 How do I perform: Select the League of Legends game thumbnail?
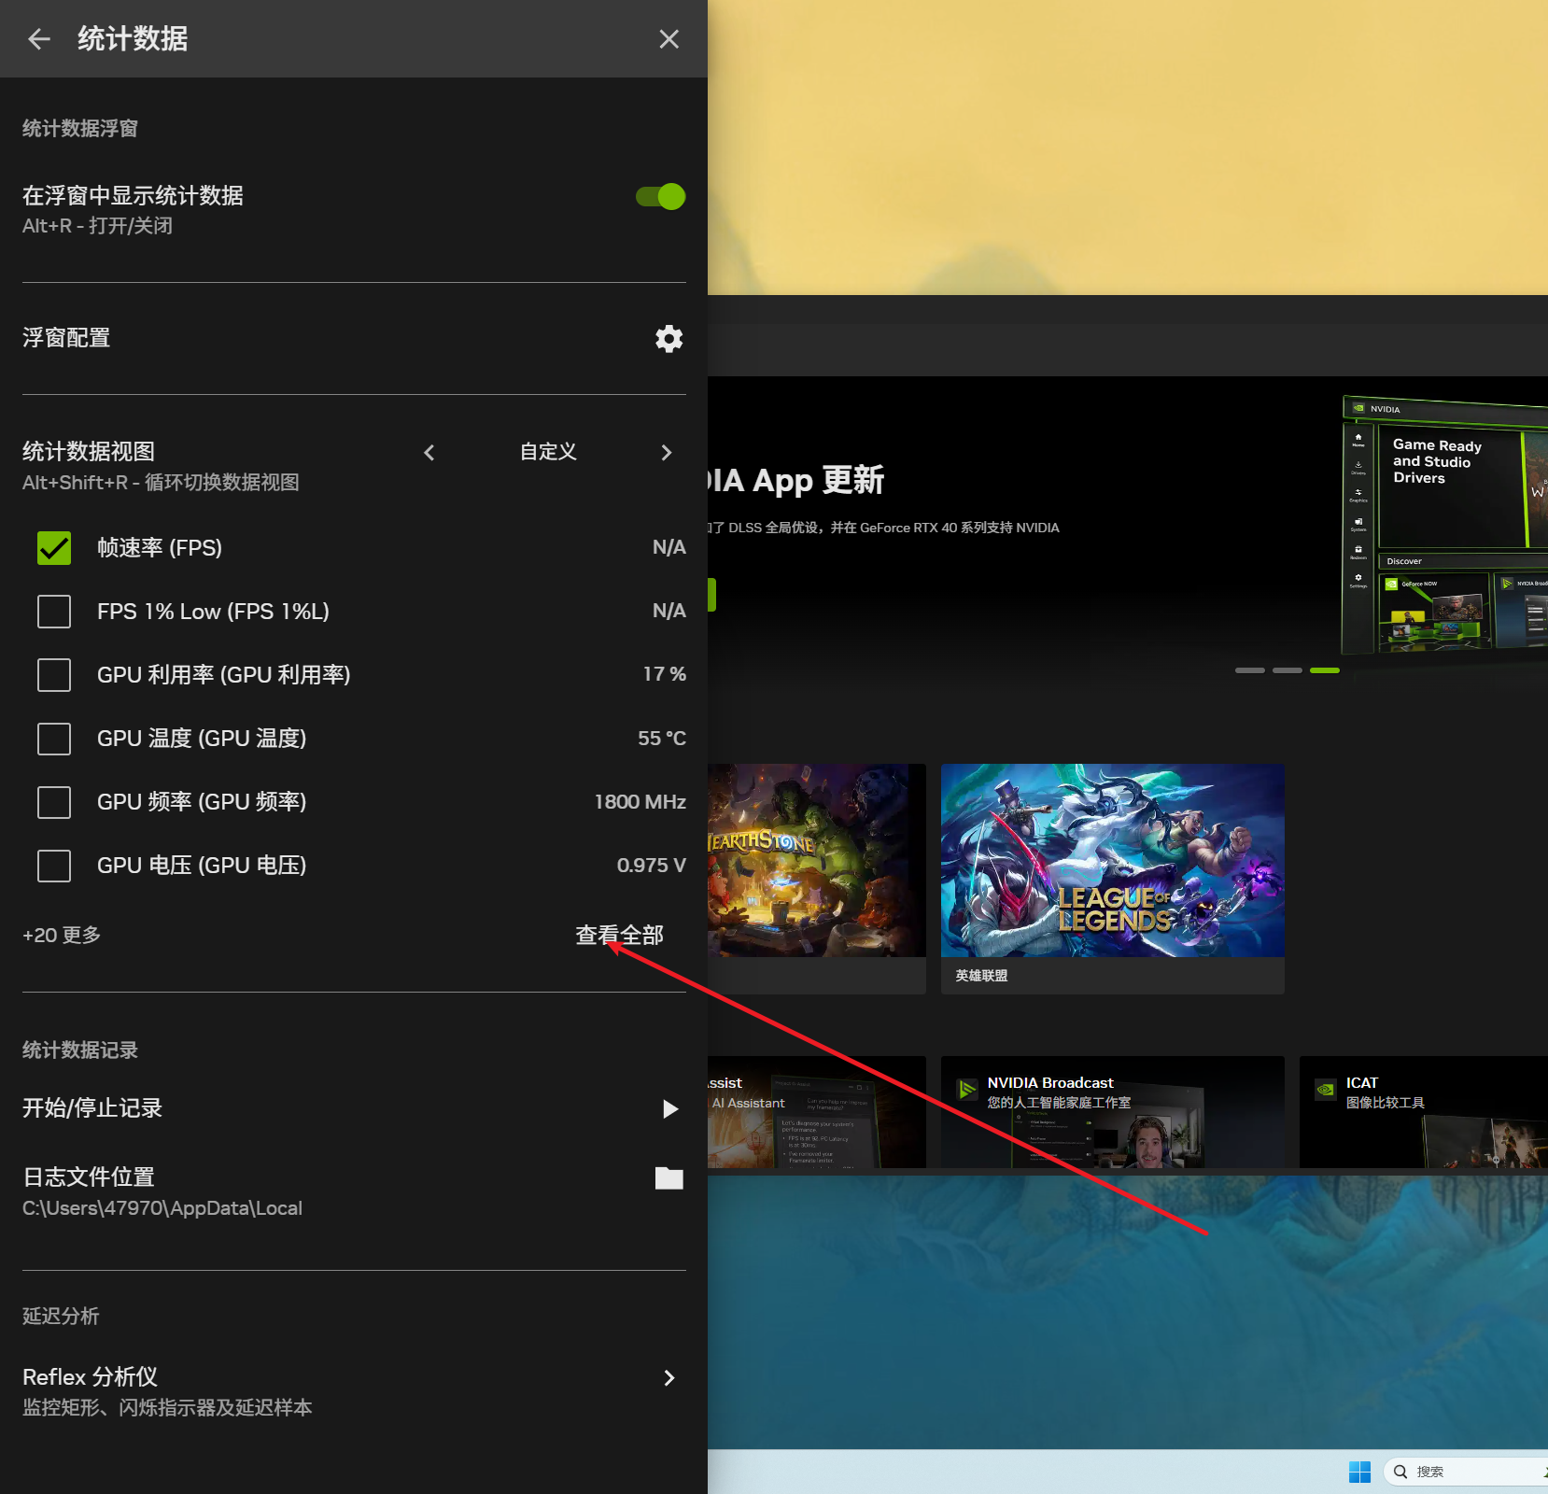coord(1112,860)
